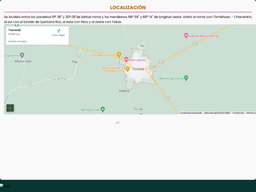256x192 pixels.
Task: Click the Rancho San Camilo label text
Action: [x=172, y=78]
